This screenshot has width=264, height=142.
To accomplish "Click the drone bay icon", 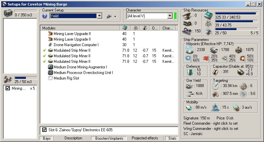I will click(8, 80).
